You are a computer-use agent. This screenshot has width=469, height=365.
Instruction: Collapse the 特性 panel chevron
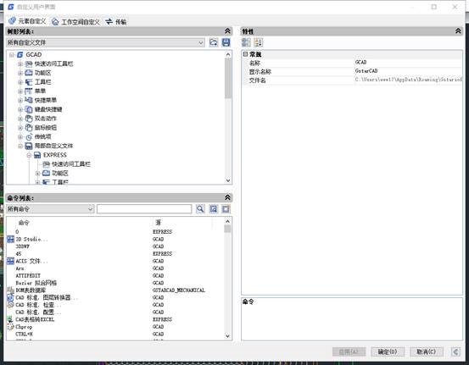[458, 30]
